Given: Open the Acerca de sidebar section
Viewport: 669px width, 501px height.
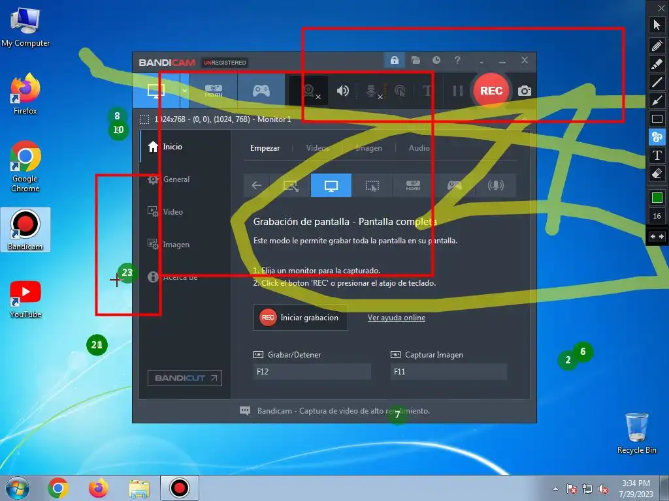Looking at the screenshot, I should (x=186, y=277).
